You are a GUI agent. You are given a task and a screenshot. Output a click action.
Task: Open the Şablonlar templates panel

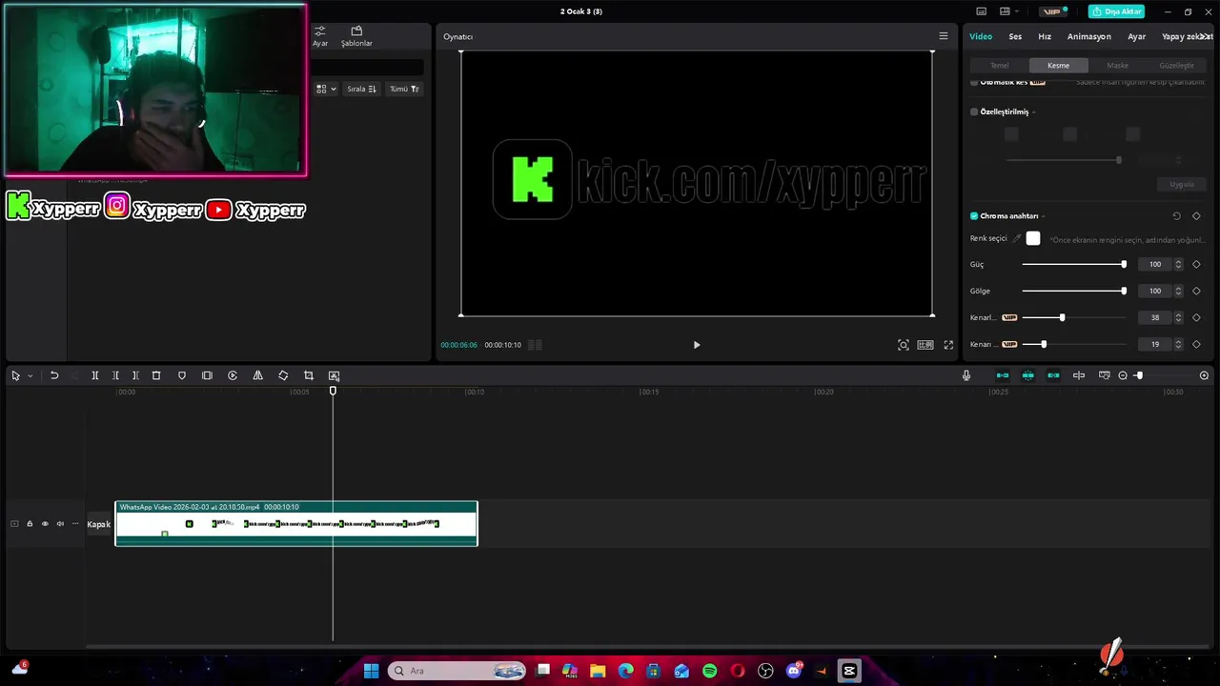pyautogui.click(x=356, y=36)
